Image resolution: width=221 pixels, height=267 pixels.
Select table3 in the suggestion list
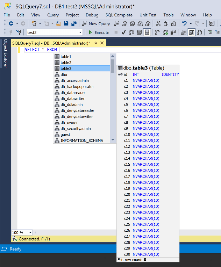[82, 68]
